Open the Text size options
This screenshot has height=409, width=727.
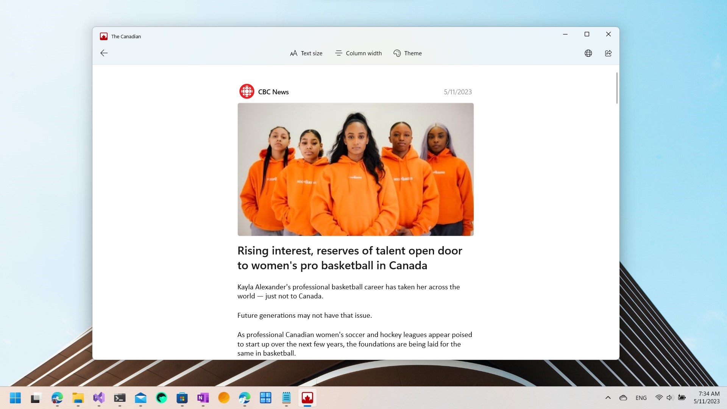pyautogui.click(x=306, y=53)
